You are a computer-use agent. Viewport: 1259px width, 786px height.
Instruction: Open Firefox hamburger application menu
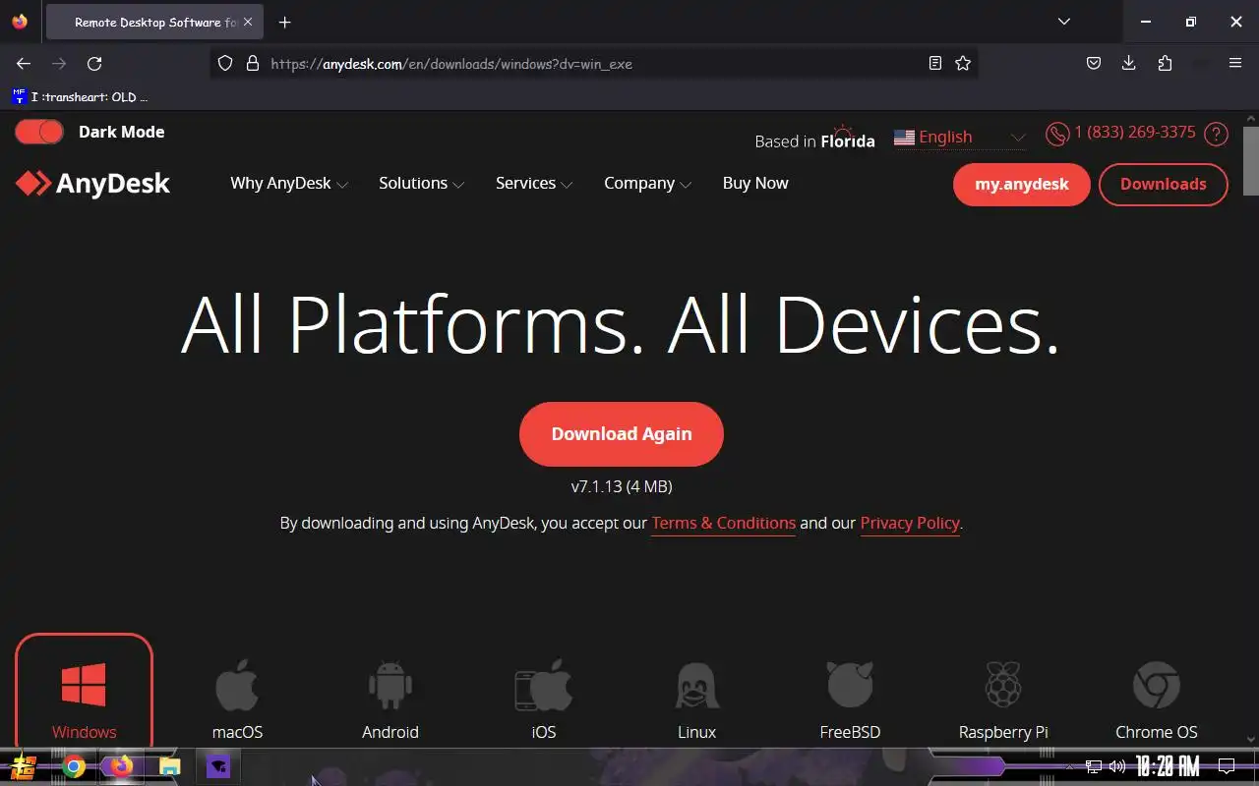coord(1235,63)
